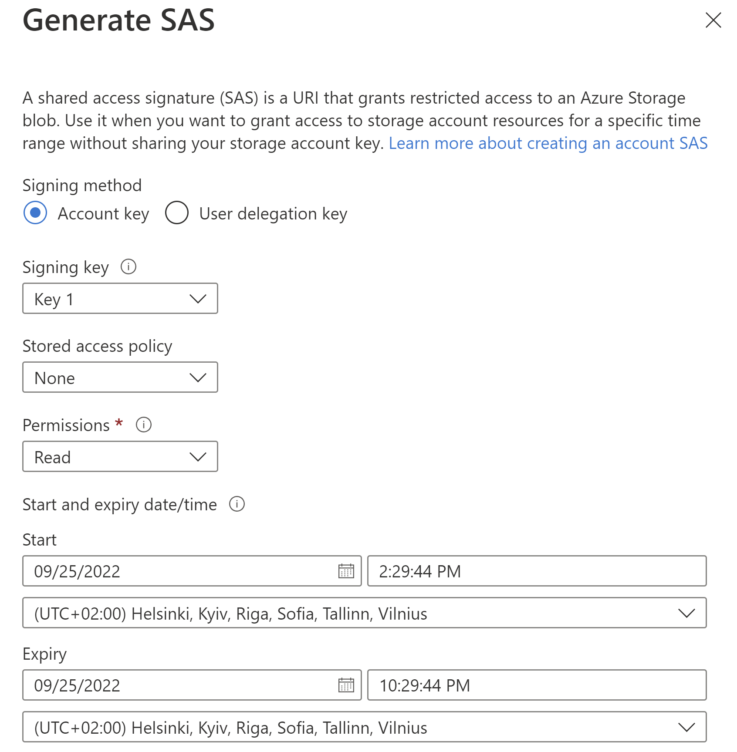The height and width of the screenshot is (752, 737).
Task: Click the User delegation key label
Action: pyautogui.click(x=273, y=214)
